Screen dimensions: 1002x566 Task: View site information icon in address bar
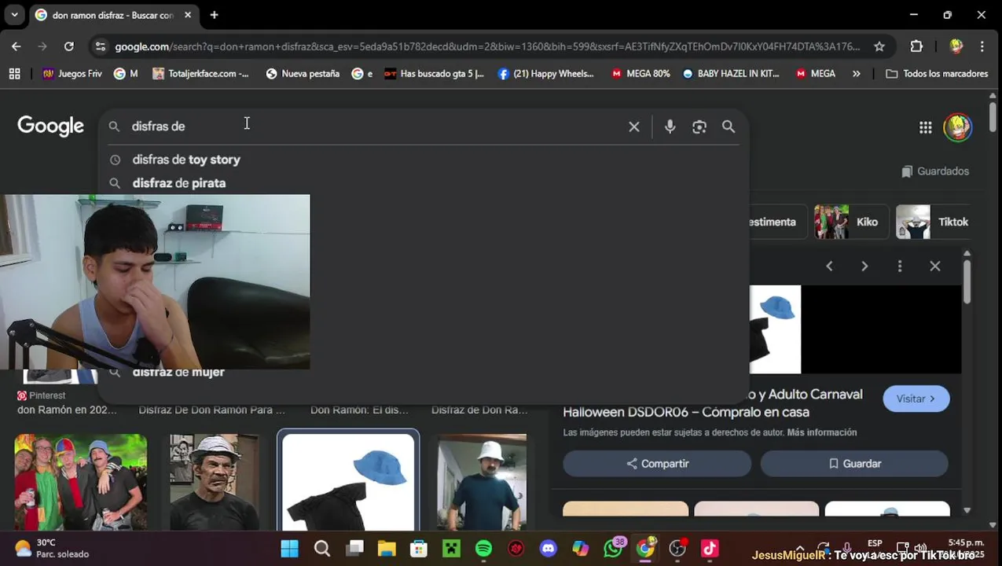100,46
